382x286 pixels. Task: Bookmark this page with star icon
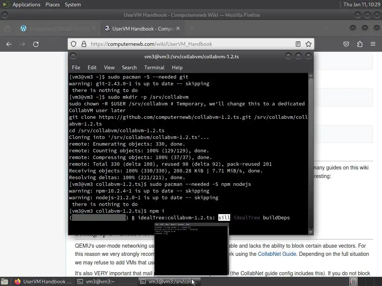(x=309, y=44)
